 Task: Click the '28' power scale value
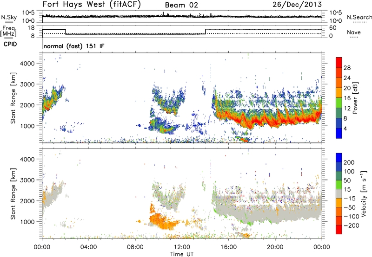347,68
